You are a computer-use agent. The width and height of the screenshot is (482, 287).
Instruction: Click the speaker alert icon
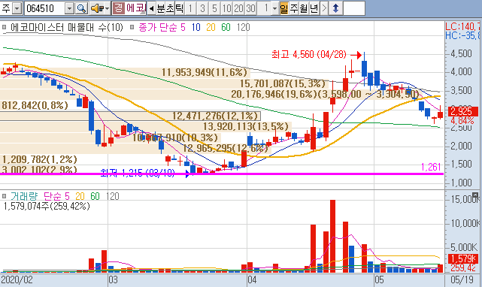97,8
